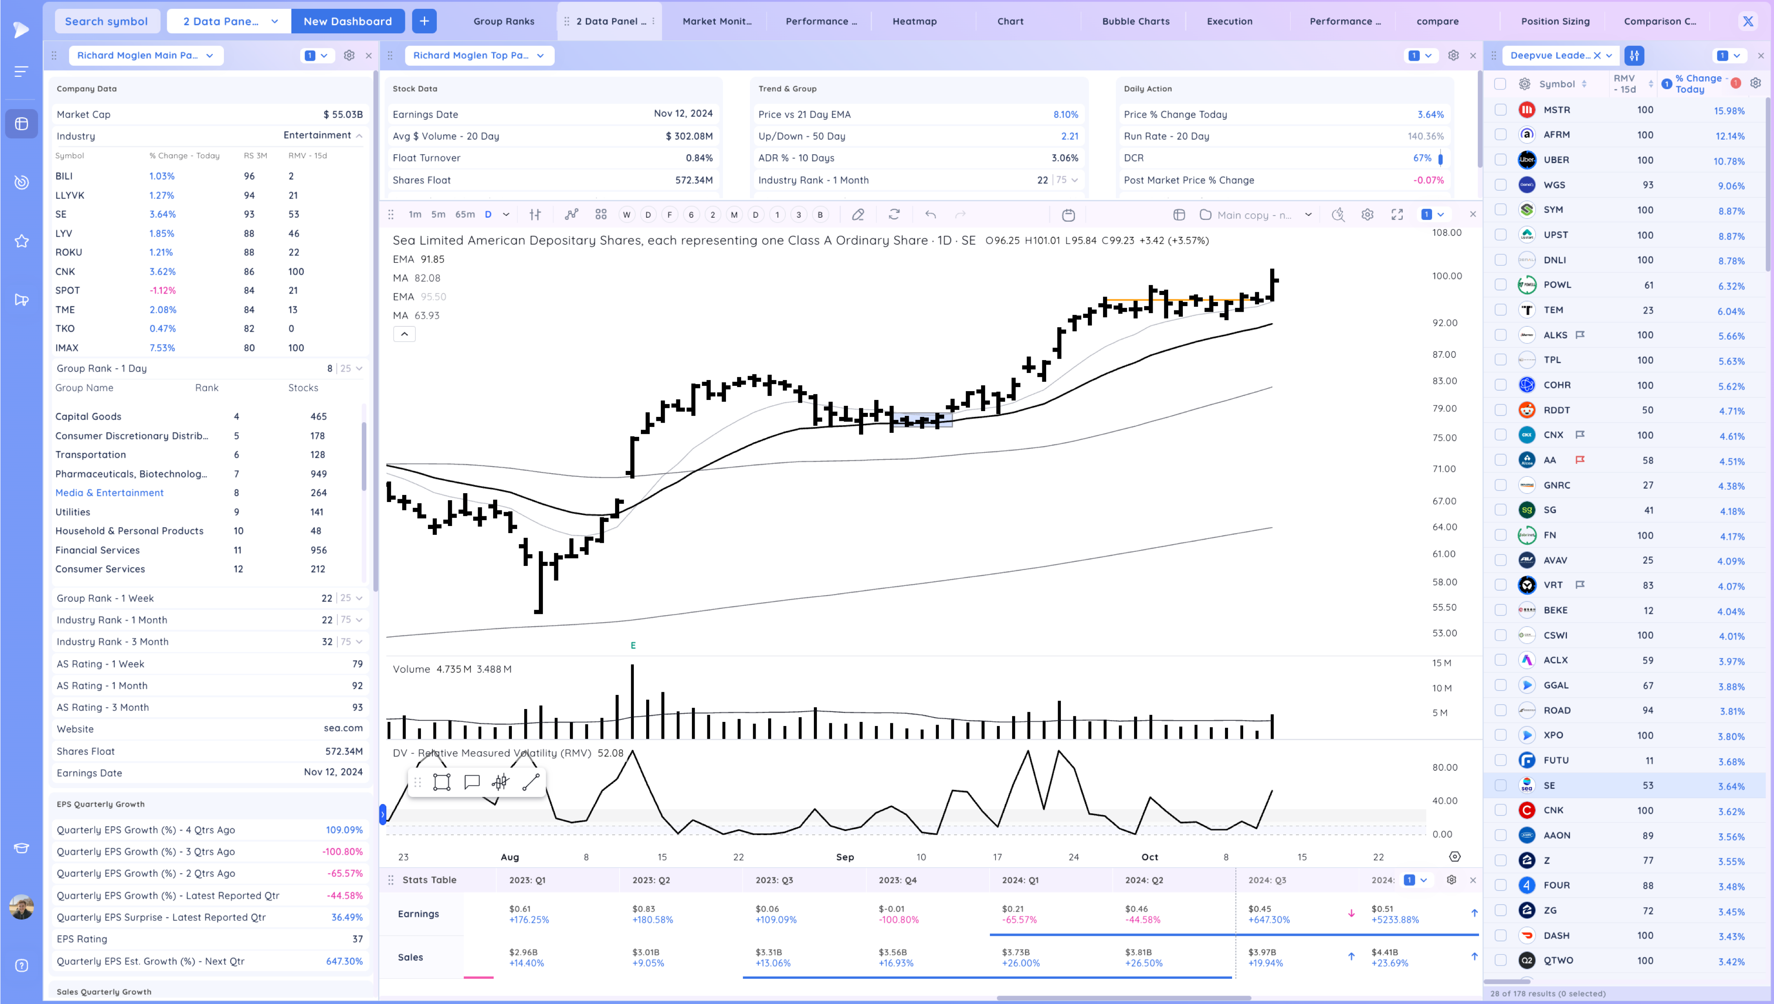Open the chart indicators icon in toolbar
Image resolution: width=1774 pixels, height=1004 pixels.
(571, 215)
